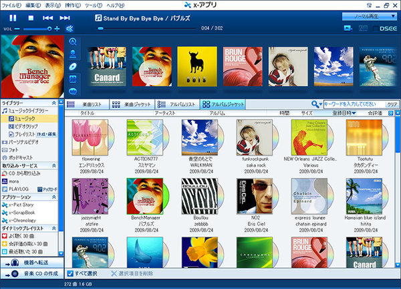The image size is (401, 289).
Task: Click the magnifier search icon in the side strip
Action: point(74,42)
